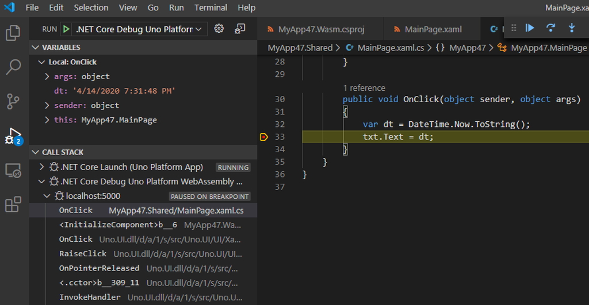Open the Search view in activity bar

(13, 67)
